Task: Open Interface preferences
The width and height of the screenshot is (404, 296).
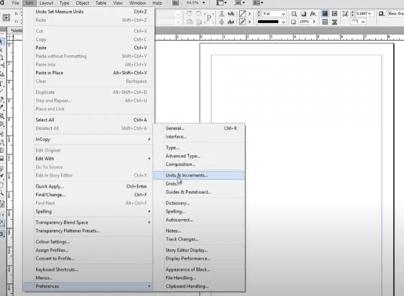Action: [199, 137]
